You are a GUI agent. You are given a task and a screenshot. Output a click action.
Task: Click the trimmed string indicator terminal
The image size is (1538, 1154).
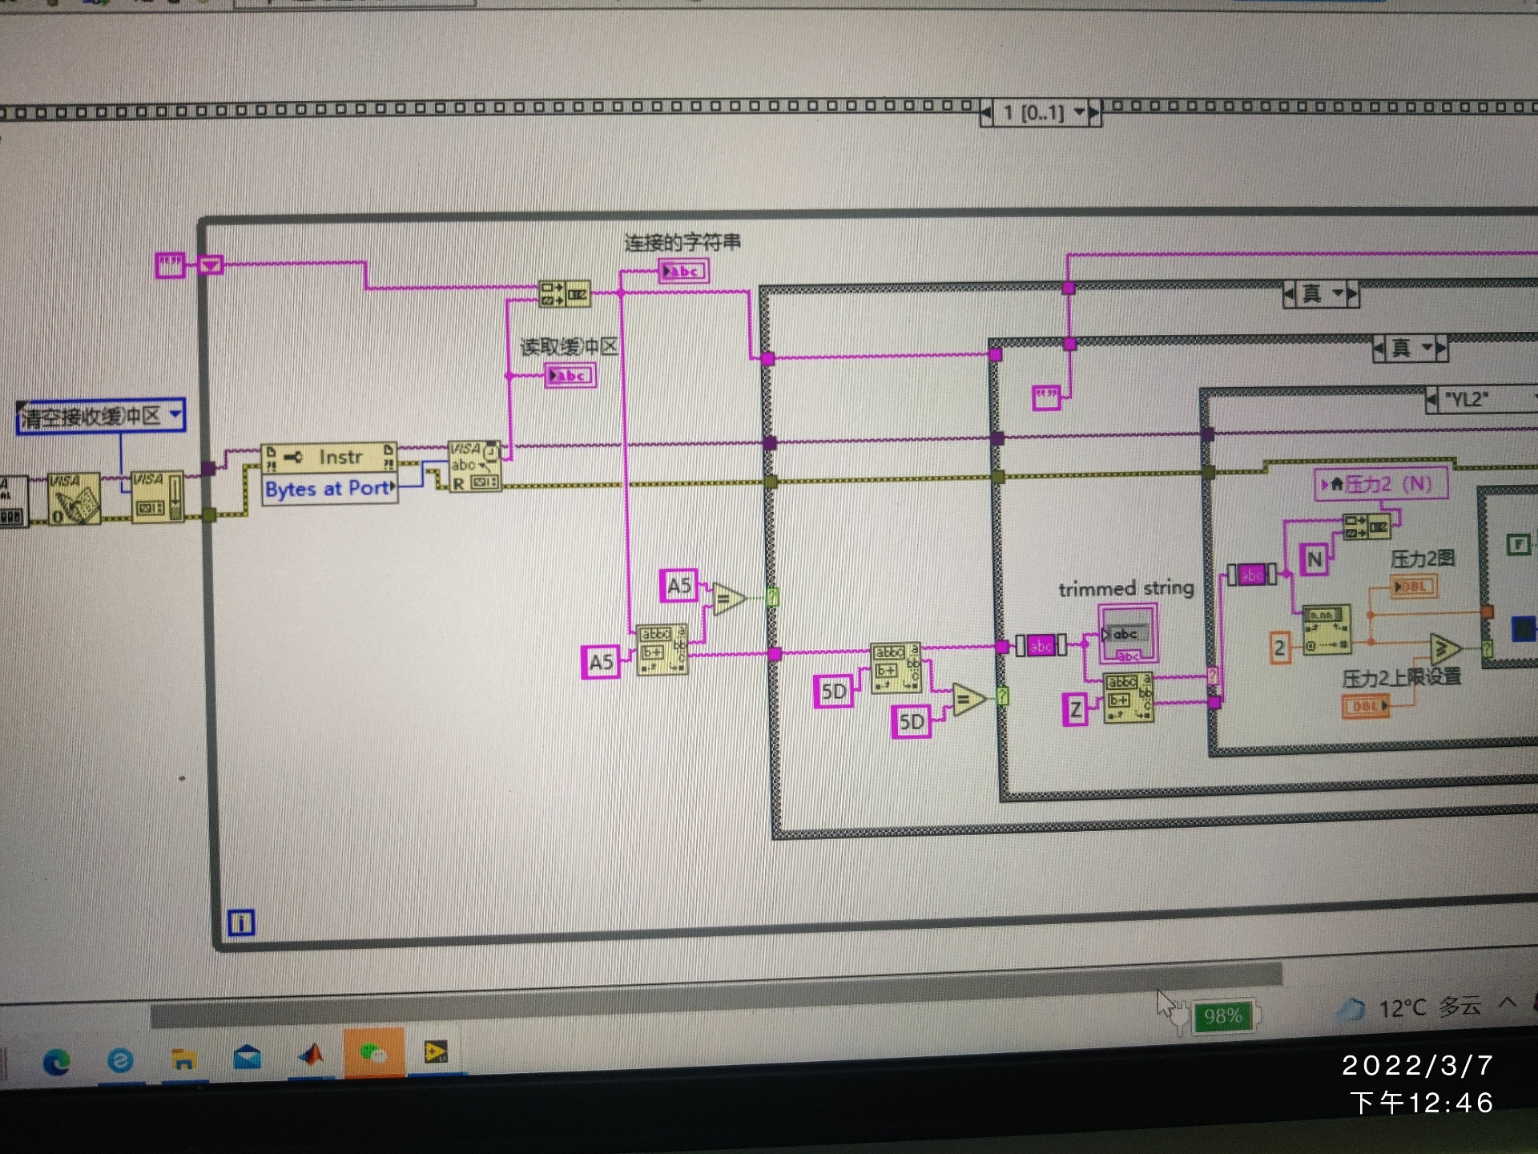tap(1128, 634)
